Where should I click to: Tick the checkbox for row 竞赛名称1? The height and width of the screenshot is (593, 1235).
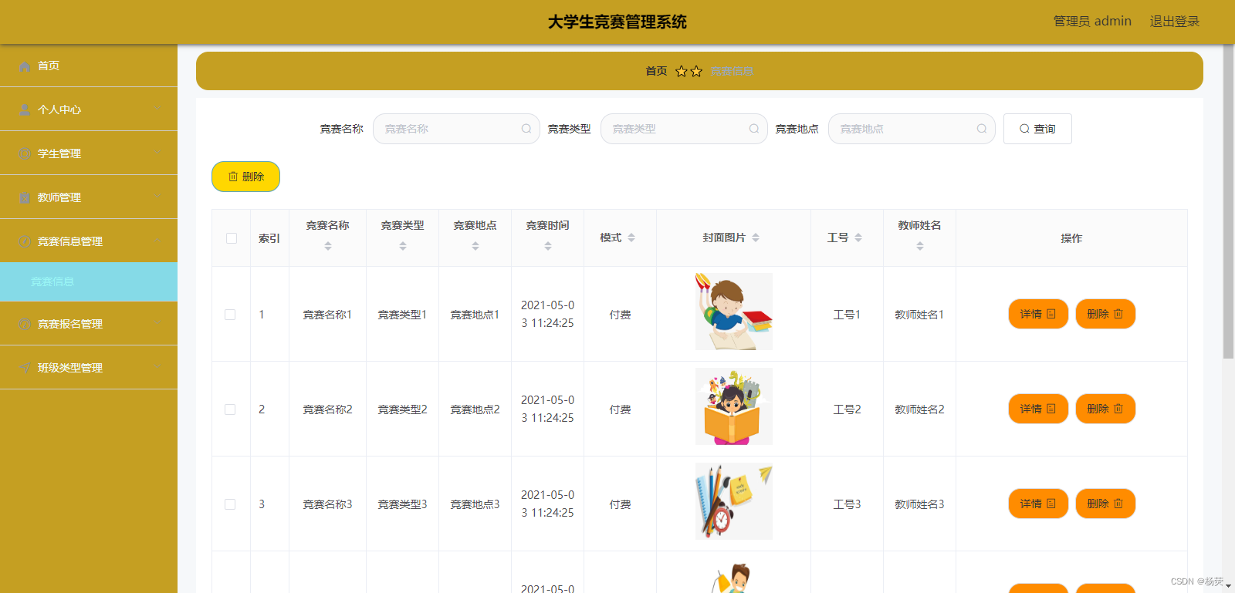230,315
